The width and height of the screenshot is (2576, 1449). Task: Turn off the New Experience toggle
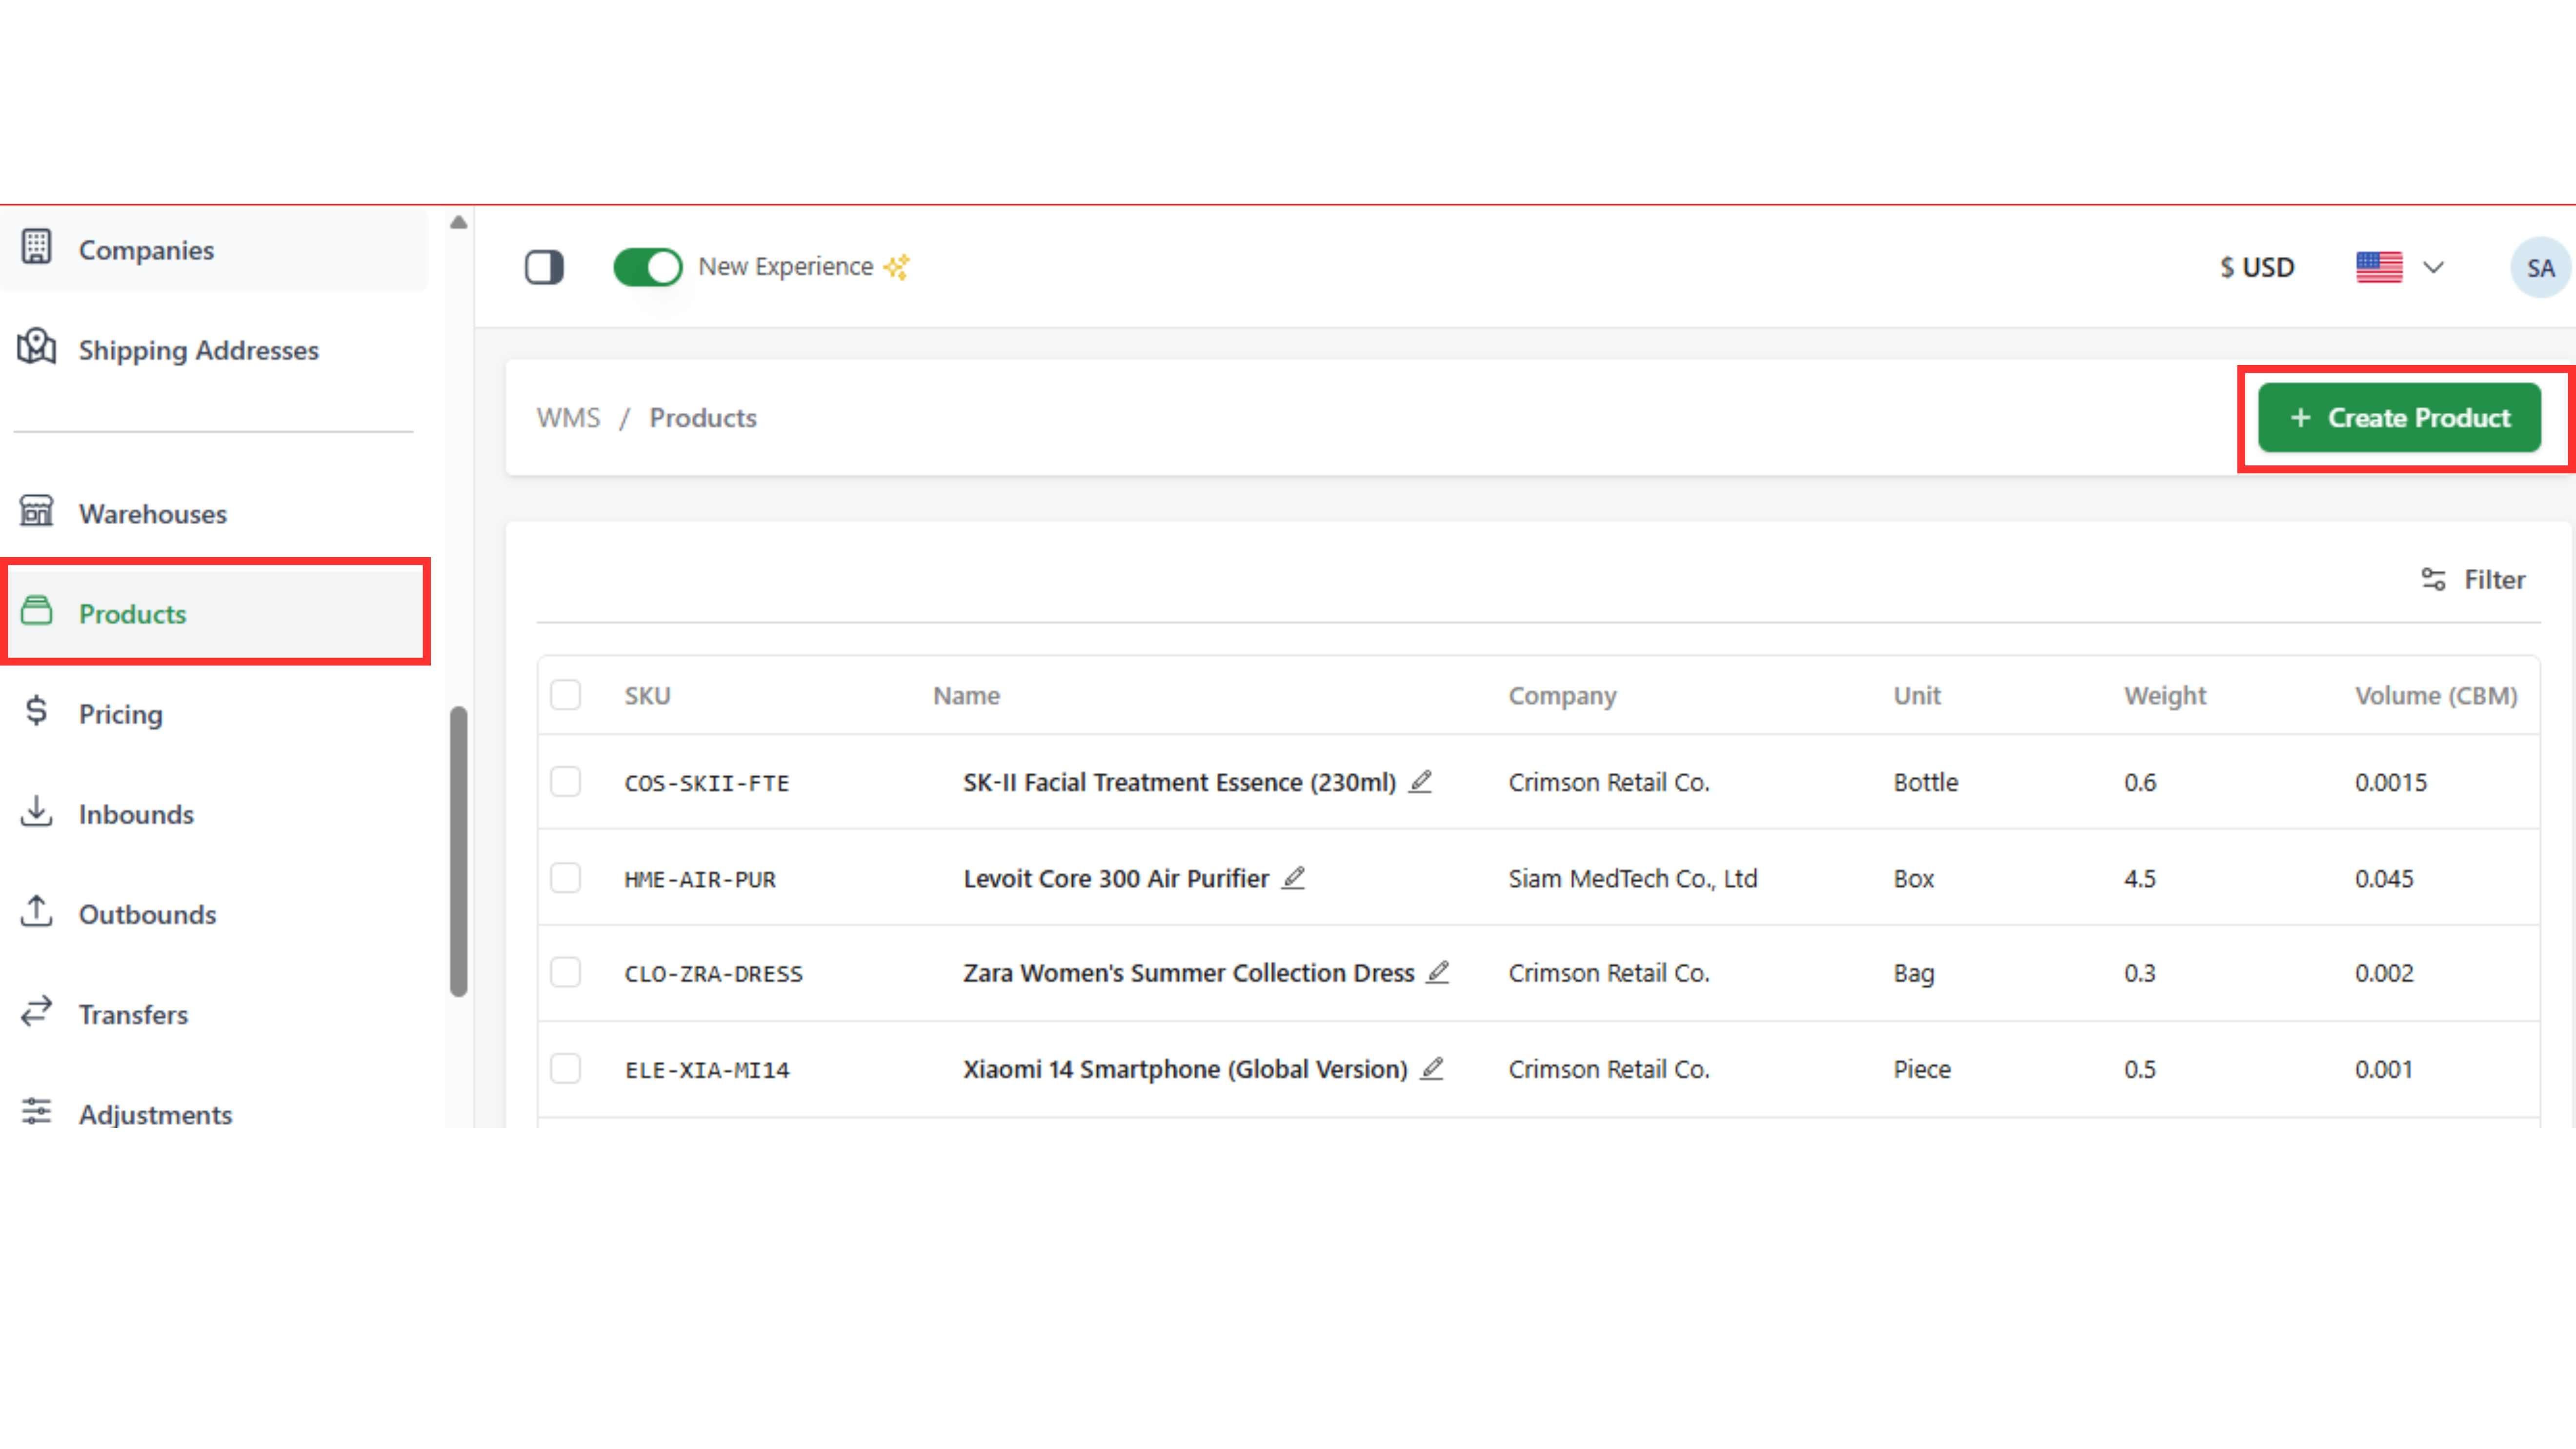pos(647,267)
